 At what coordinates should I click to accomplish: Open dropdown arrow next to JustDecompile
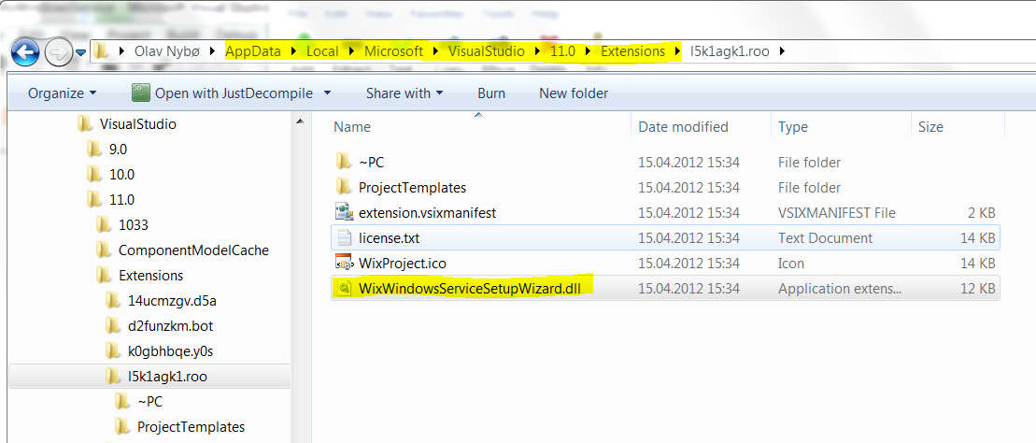tap(326, 93)
